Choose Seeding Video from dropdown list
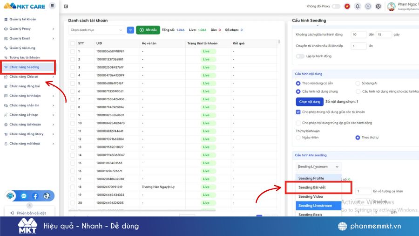This screenshot has height=236, width=419. tap(318, 196)
